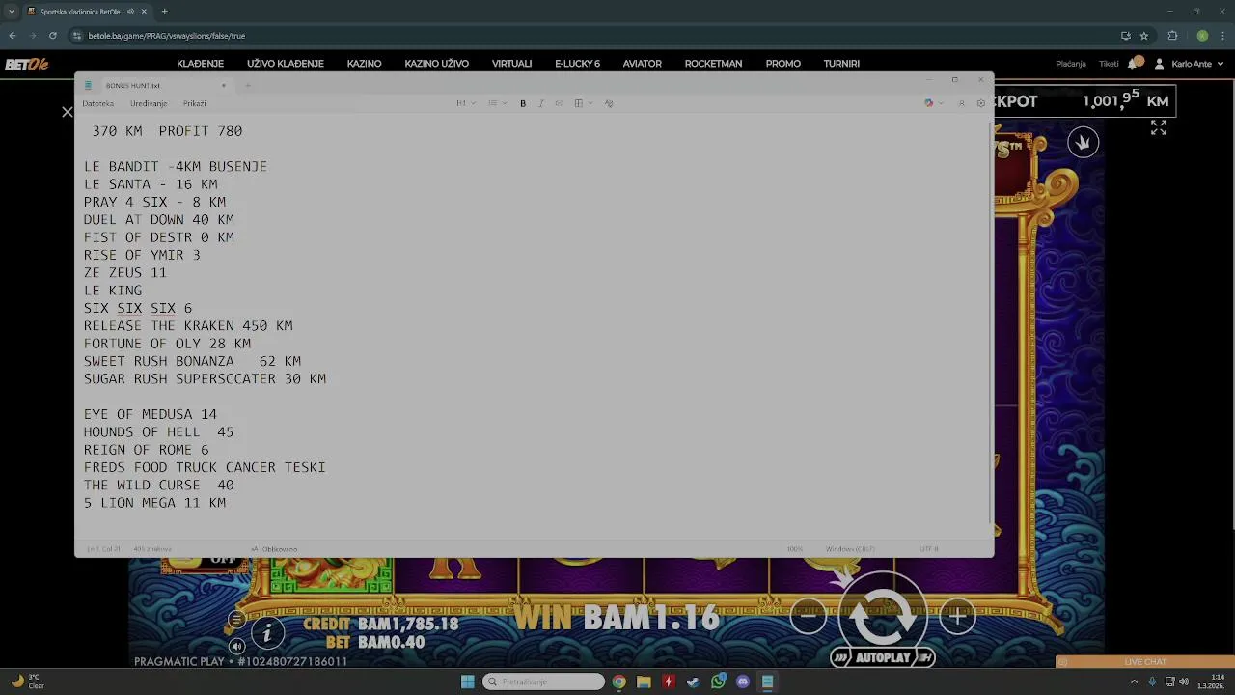Click the line 'EYE OF MEDUSA 14'
Viewport: 1235px width, 695px height.
[x=151, y=414]
